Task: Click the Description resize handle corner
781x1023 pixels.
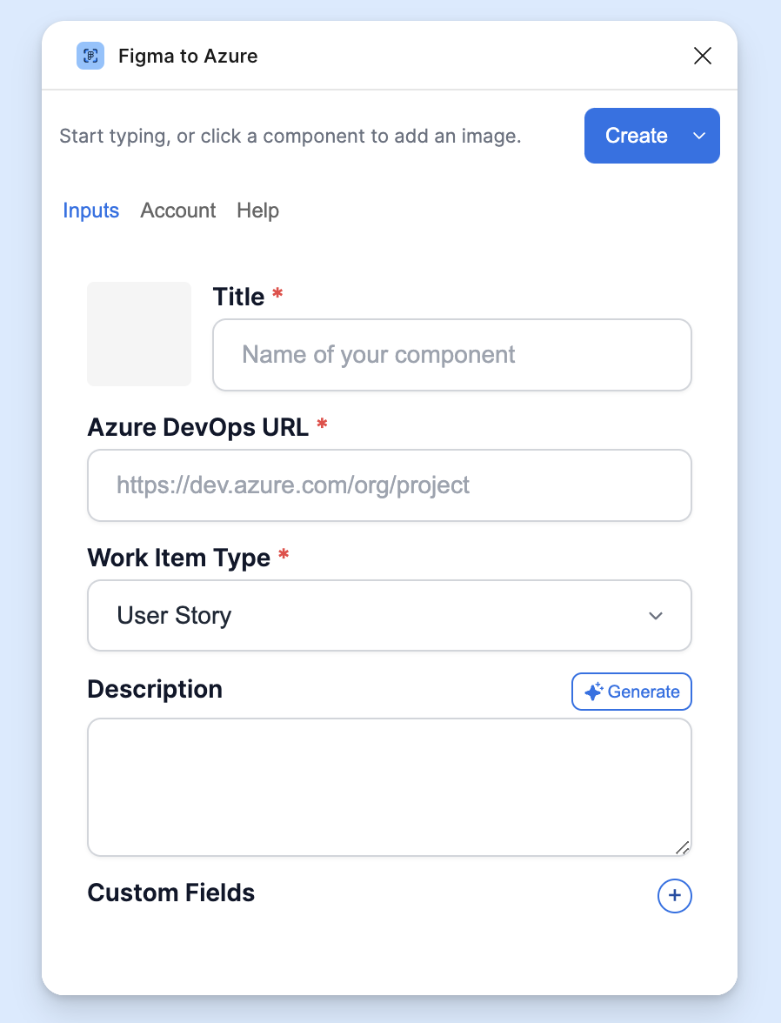Action: [683, 847]
